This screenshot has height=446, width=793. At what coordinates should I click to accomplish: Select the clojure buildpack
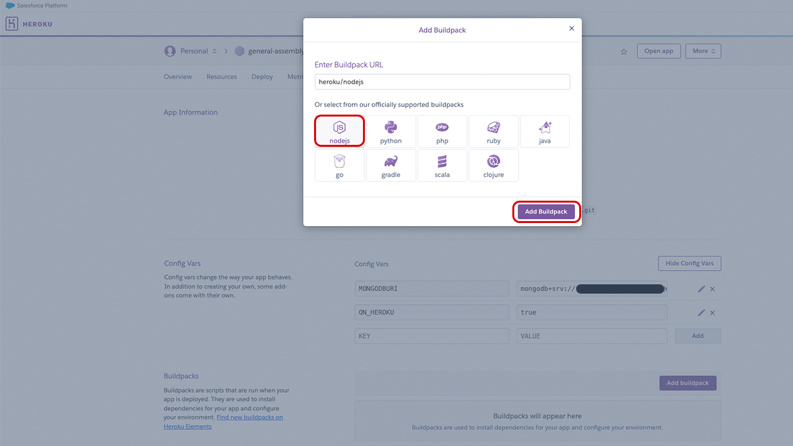coord(493,165)
